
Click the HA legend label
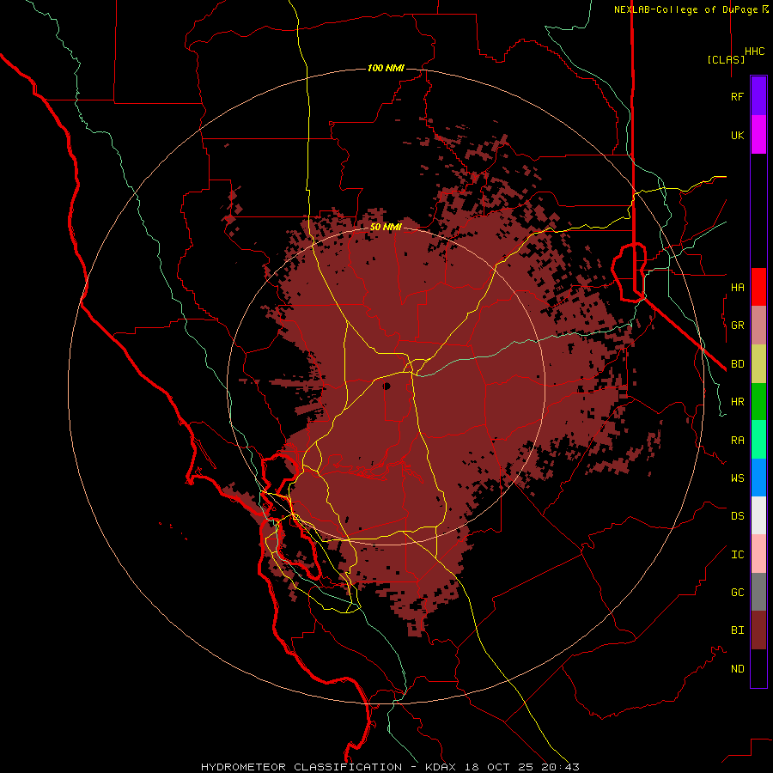[737, 287]
